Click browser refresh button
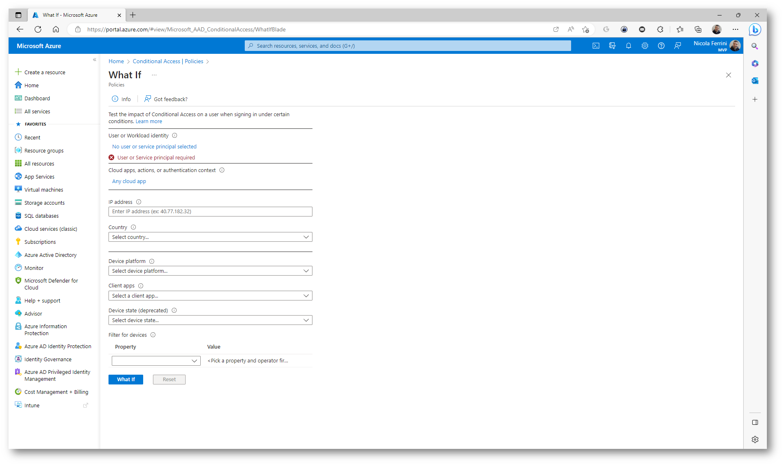The width and height of the screenshot is (784, 466). [38, 29]
